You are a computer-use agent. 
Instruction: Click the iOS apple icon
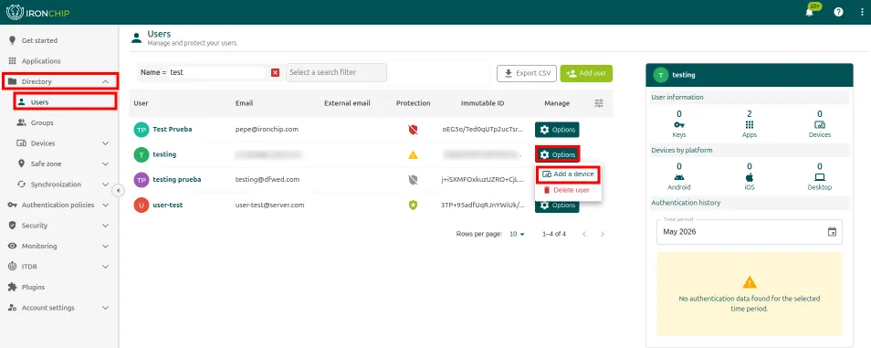pyautogui.click(x=750, y=177)
